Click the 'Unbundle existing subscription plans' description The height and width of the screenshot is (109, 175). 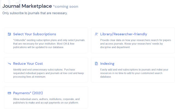pos(49,44)
